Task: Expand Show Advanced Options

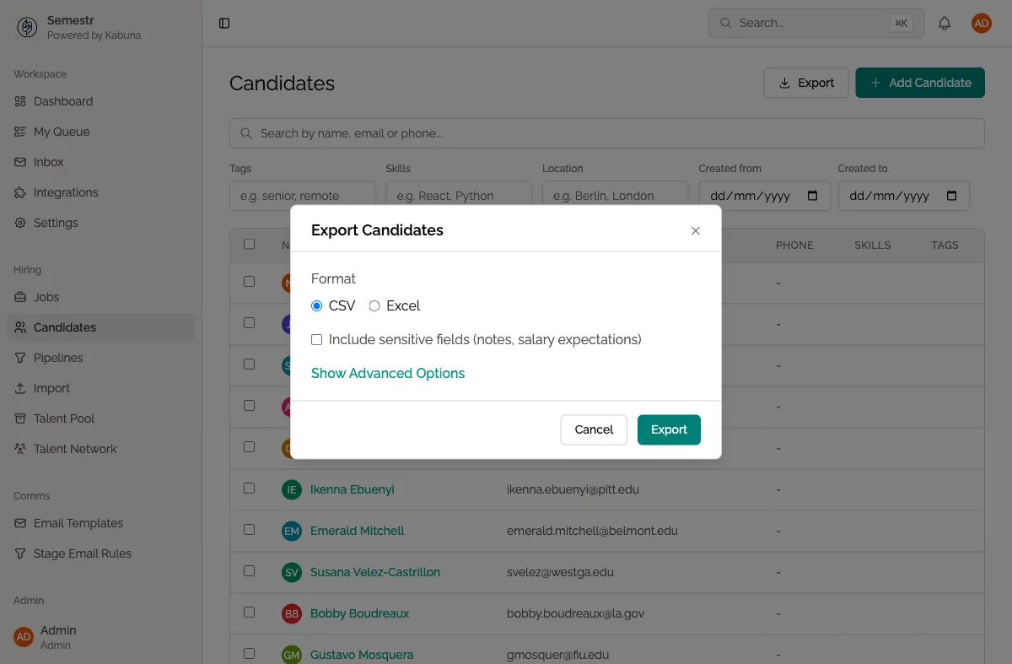Action: [x=388, y=373]
